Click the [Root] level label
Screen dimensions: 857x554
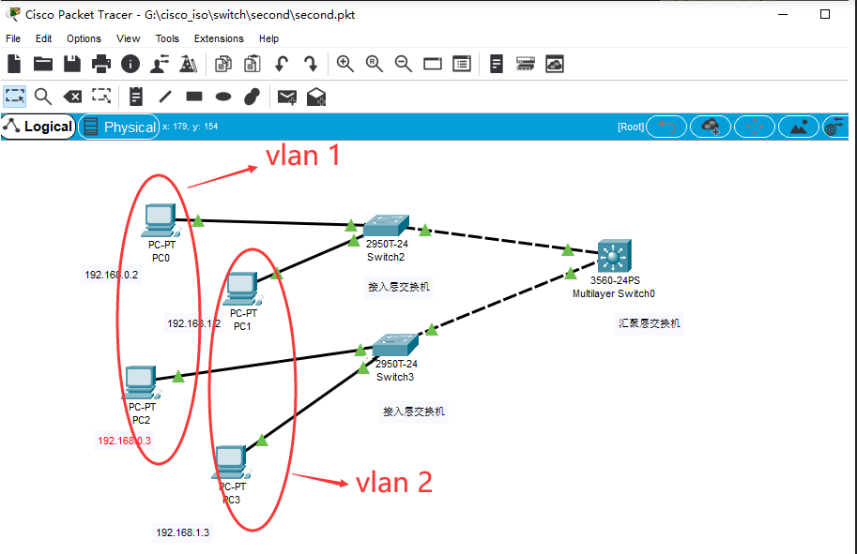click(631, 127)
